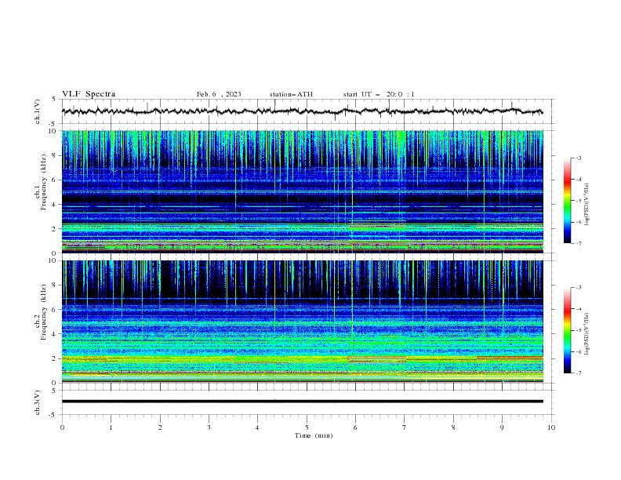This screenshot has height=480, width=621.
Task: Click the ch.2 colorbar "log(PSD)(V²/Hz)" label
Action: [586, 333]
